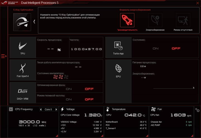Click the +5V voltage row

coord(81,128)
